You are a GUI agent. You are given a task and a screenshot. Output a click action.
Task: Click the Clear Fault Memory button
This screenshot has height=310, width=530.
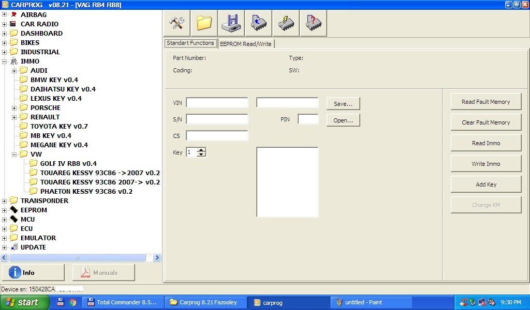point(485,122)
